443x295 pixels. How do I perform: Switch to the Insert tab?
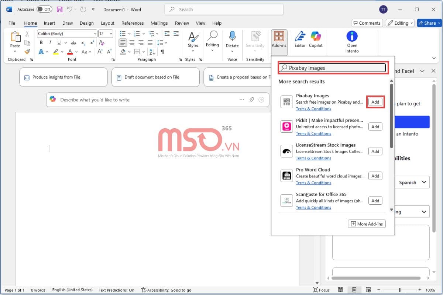point(49,23)
